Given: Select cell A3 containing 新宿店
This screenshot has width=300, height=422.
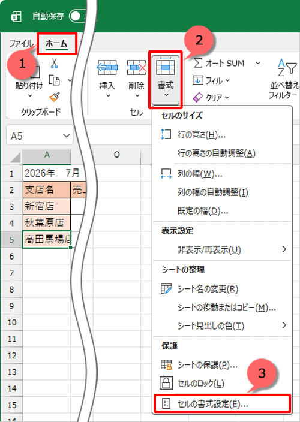Looking at the screenshot, I should [x=47, y=206].
